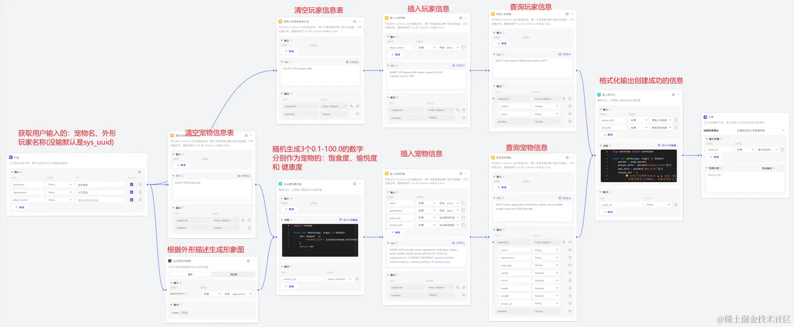Collapse outputList tree in pet query node
794x327 pixels.
click(x=494, y=242)
